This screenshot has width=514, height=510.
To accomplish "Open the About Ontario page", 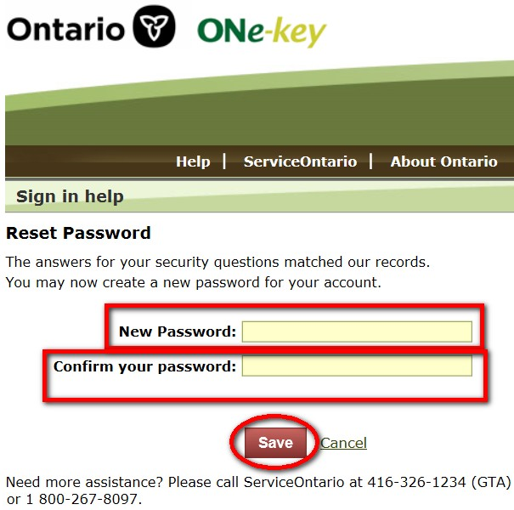I will (x=443, y=161).
